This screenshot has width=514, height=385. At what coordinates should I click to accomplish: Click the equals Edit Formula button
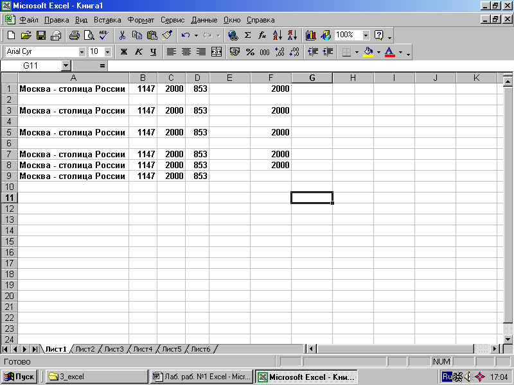(102, 66)
